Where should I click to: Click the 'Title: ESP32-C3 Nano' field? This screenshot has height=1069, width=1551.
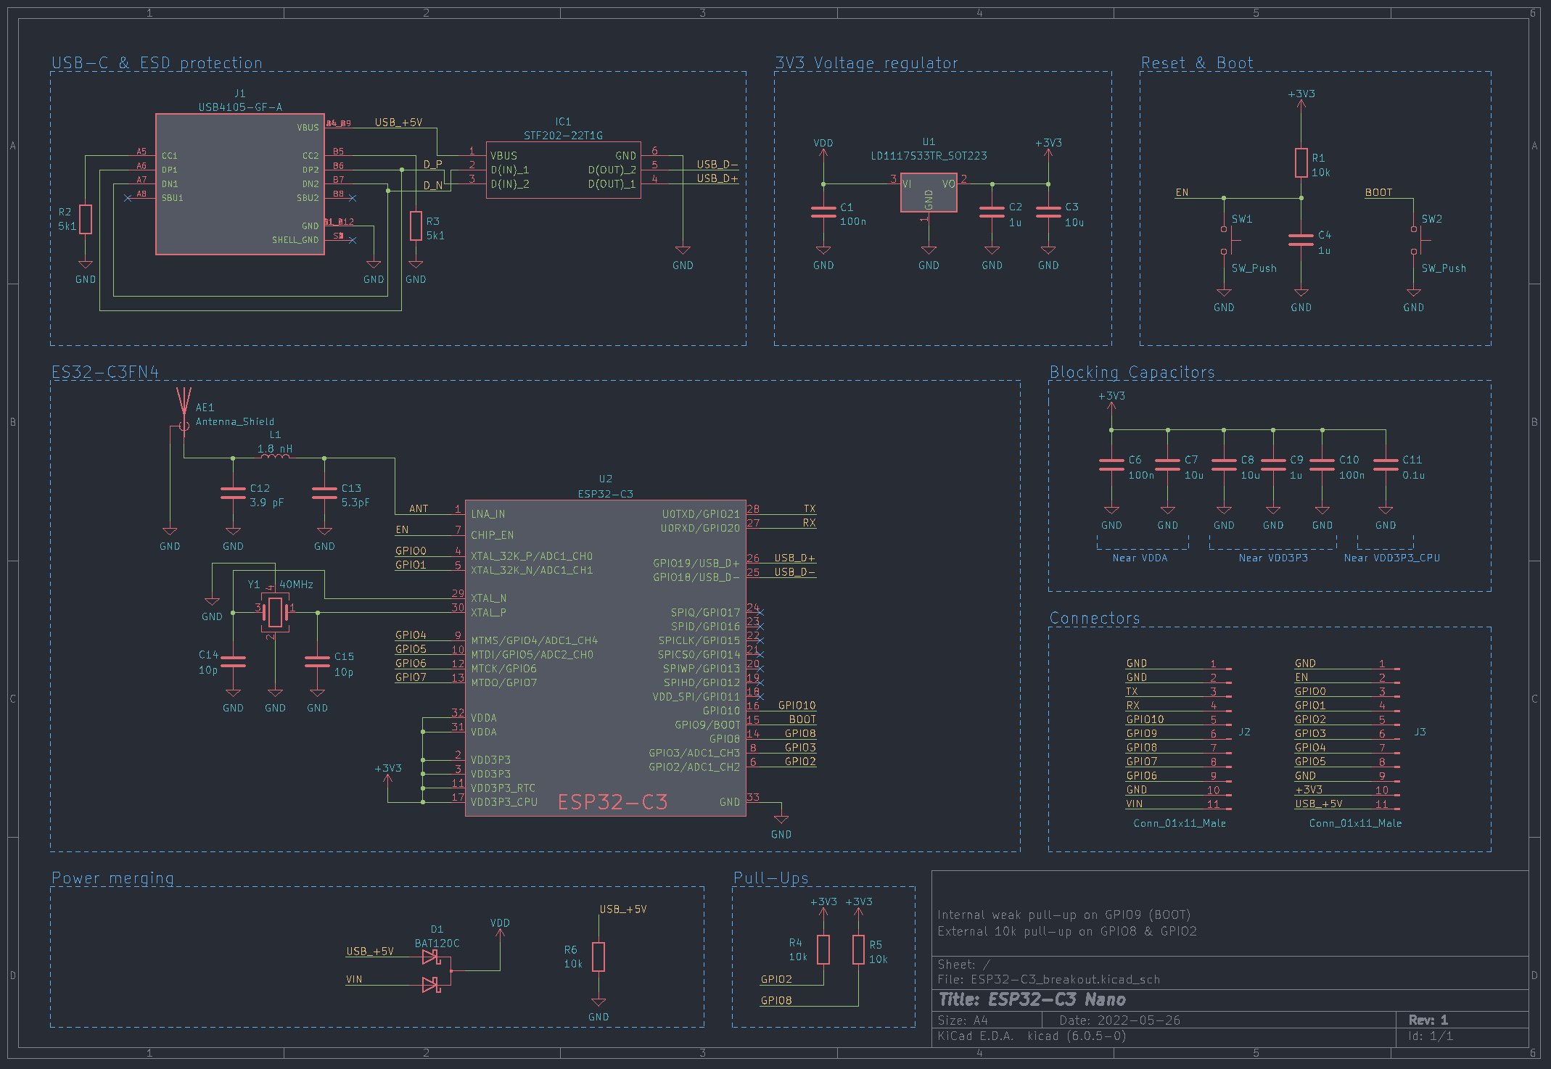click(1032, 999)
